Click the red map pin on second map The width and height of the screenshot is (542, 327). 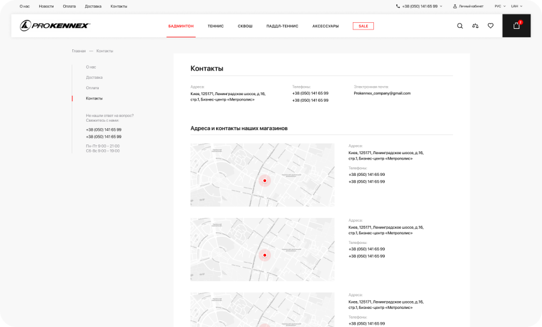(x=265, y=255)
